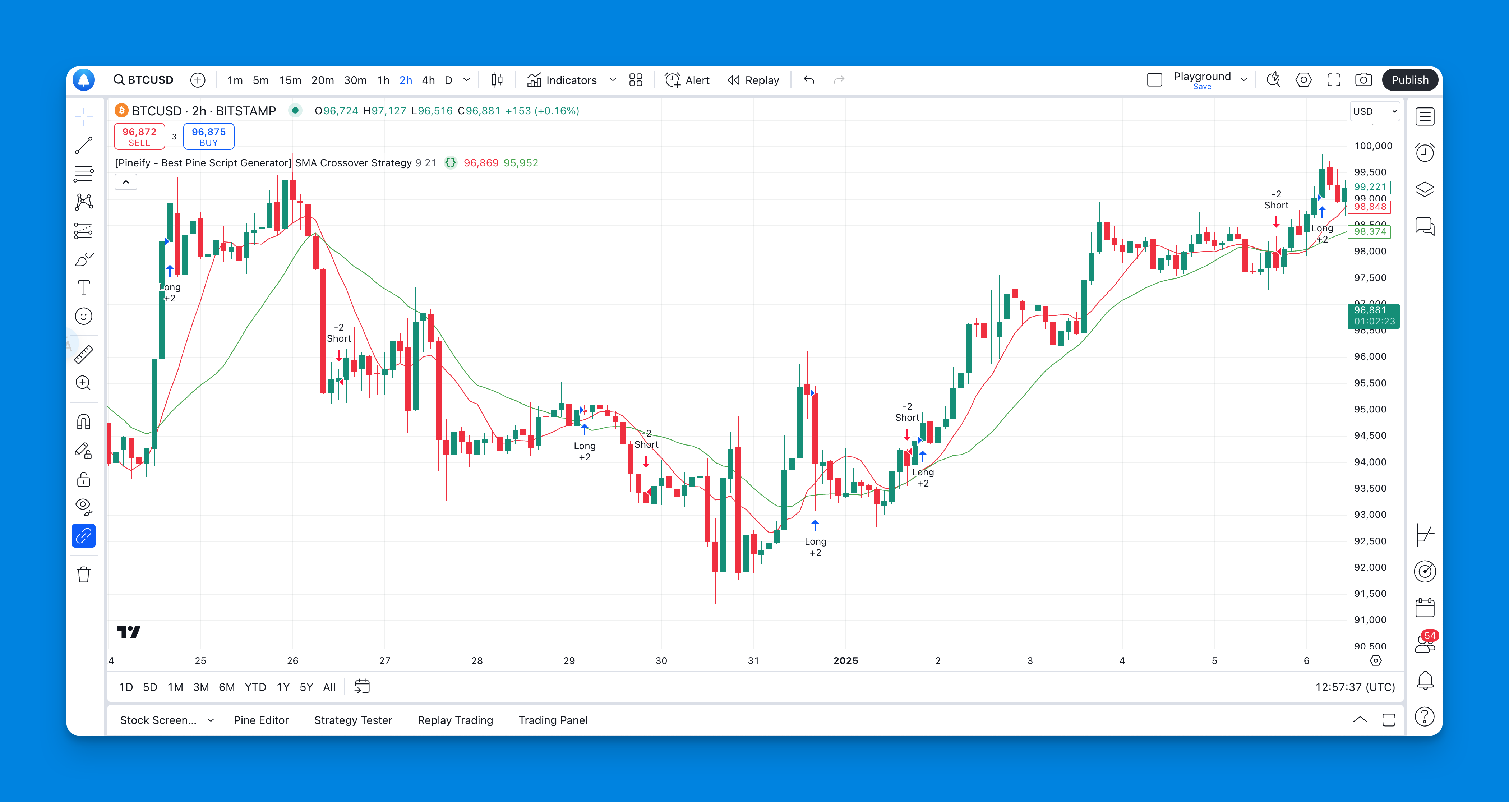Open the Strategy Tester tab
Viewport: 1509px width, 802px height.
pos(353,720)
